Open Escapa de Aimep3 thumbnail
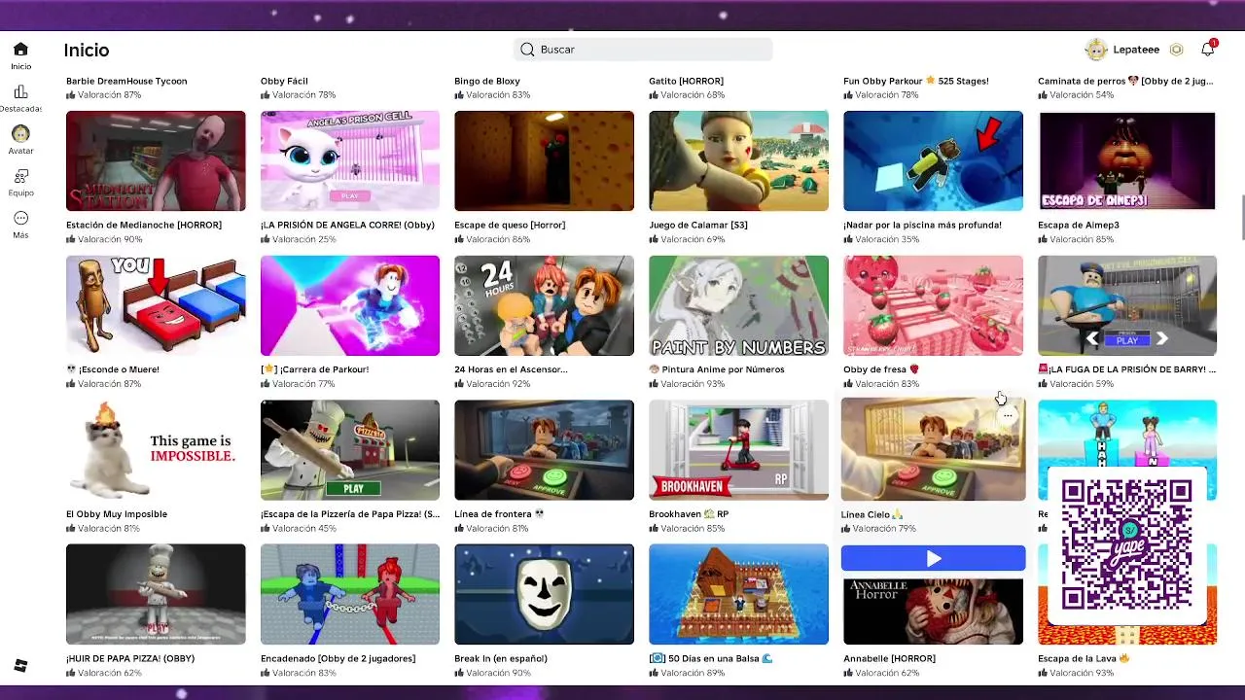This screenshot has width=1245, height=700. 1127,160
